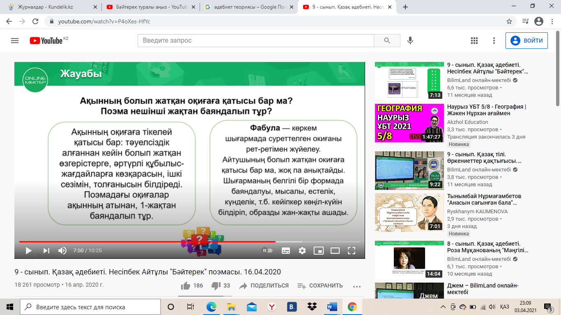Open Cortana circle on taskbar
Viewport: 561px width, 315px height.
[x=171, y=307]
